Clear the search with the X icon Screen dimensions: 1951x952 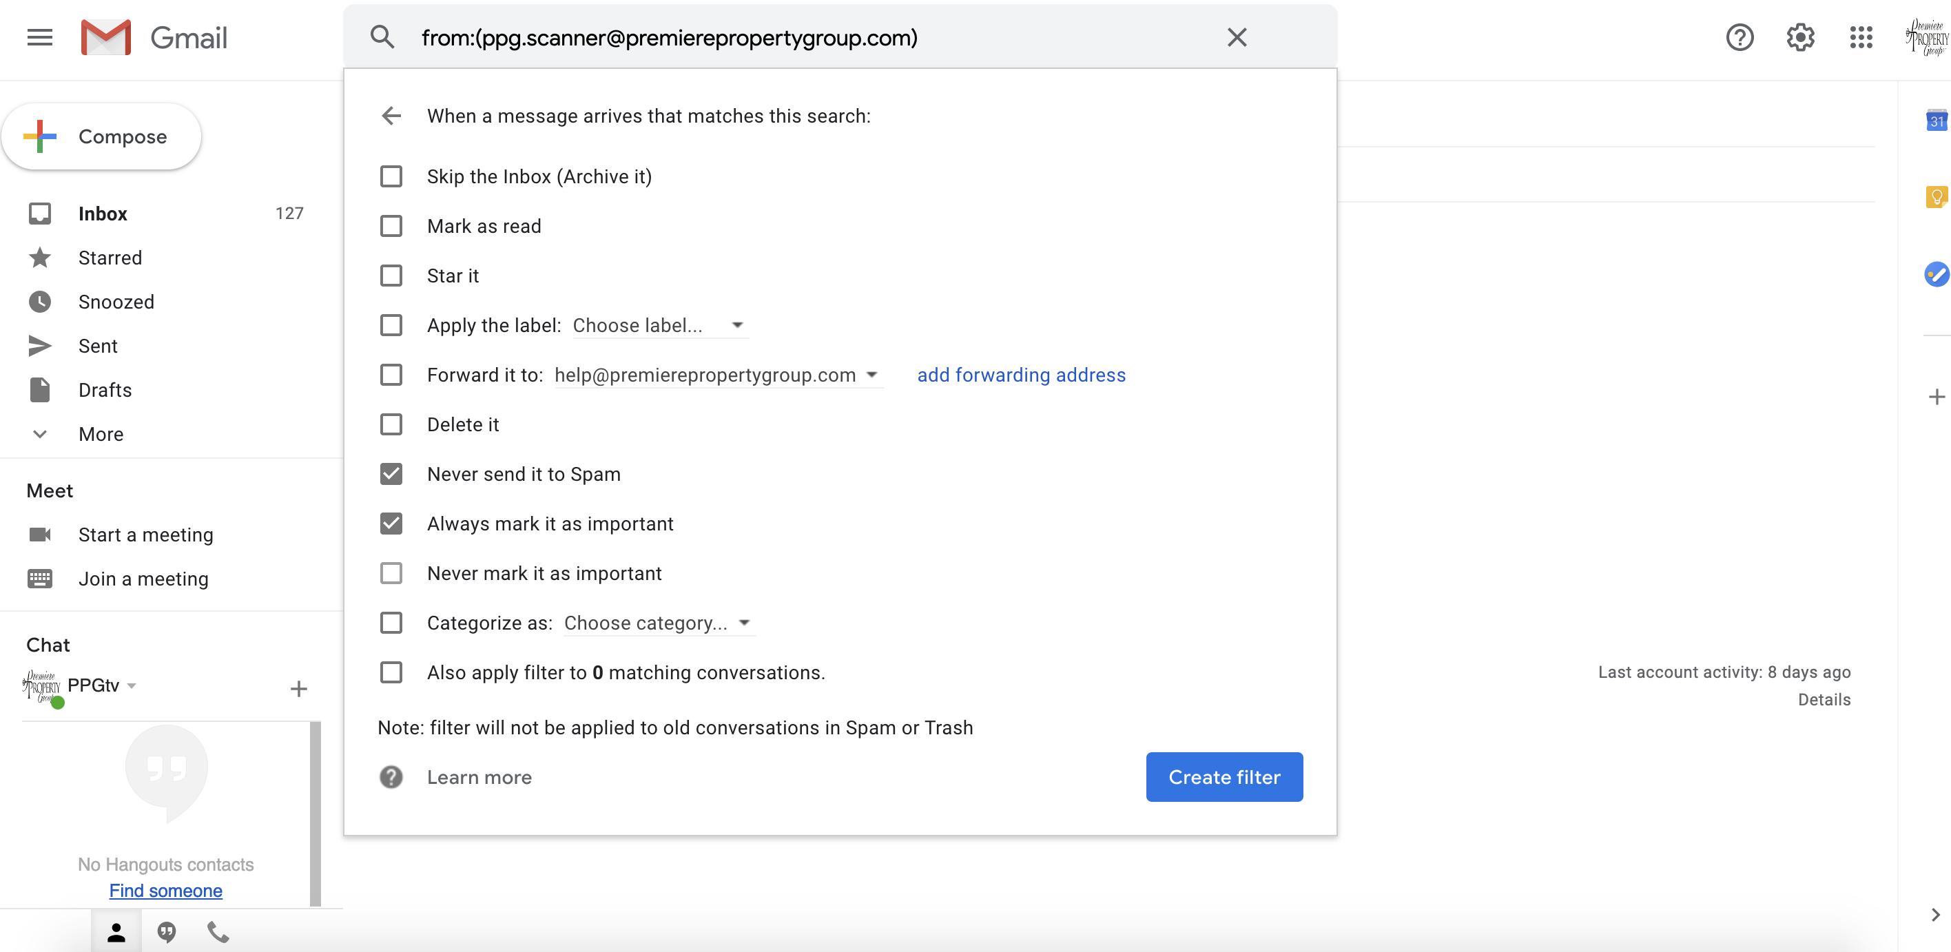coord(1236,37)
